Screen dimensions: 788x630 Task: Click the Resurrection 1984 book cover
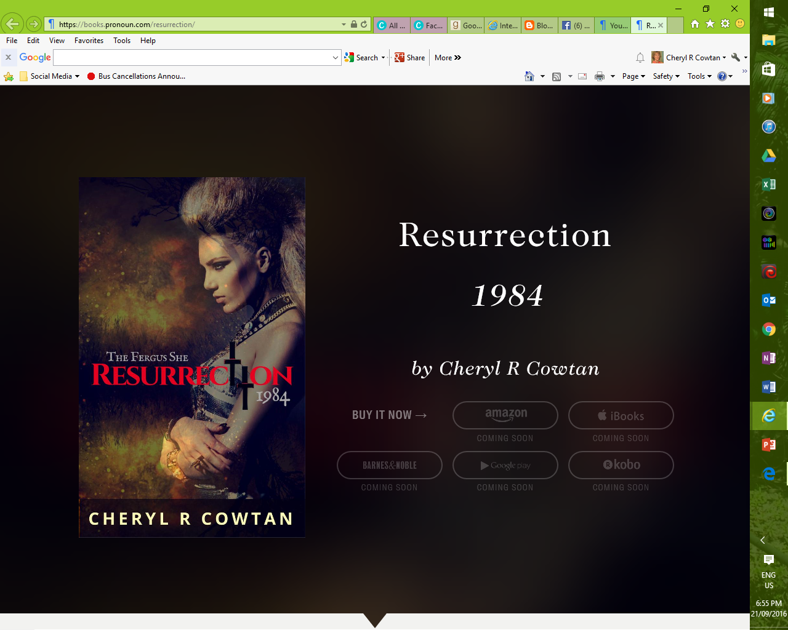pyautogui.click(x=192, y=357)
